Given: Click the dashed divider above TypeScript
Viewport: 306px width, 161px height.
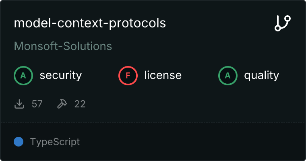Looking at the screenshot, I should click(153, 122).
